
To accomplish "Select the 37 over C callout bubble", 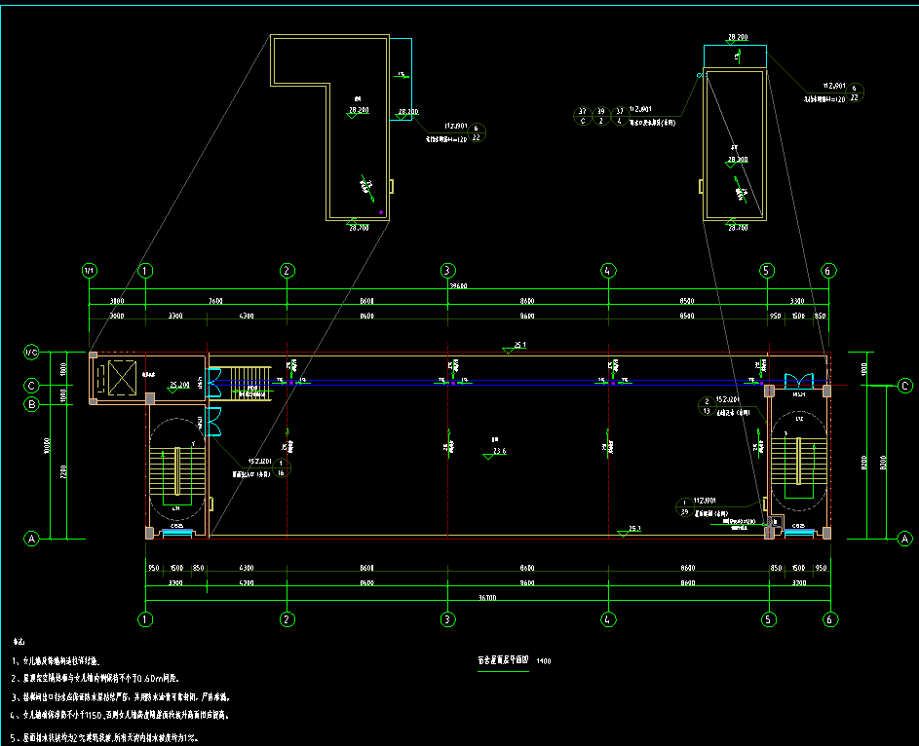I will click(583, 116).
